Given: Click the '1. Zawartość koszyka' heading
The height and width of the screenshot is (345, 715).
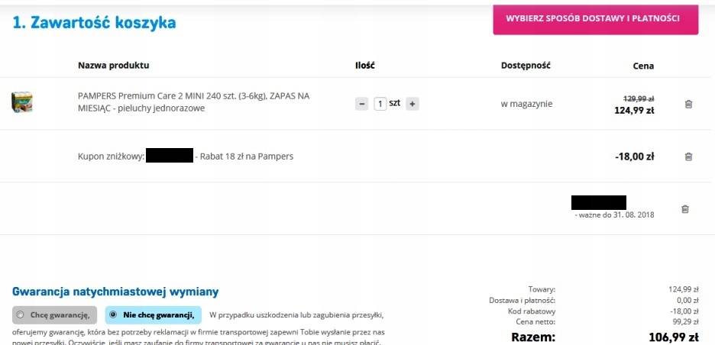Looking at the screenshot, I should click(94, 22).
